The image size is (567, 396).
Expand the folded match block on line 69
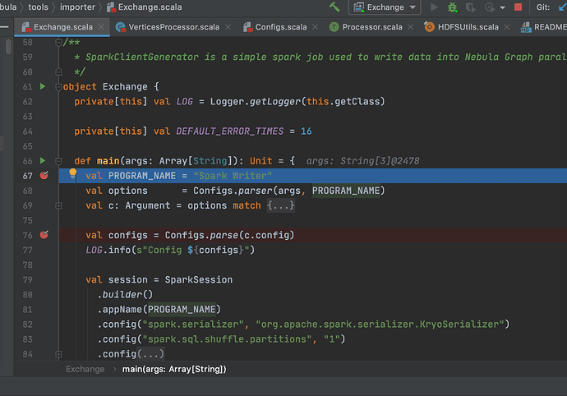pyautogui.click(x=58, y=205)
